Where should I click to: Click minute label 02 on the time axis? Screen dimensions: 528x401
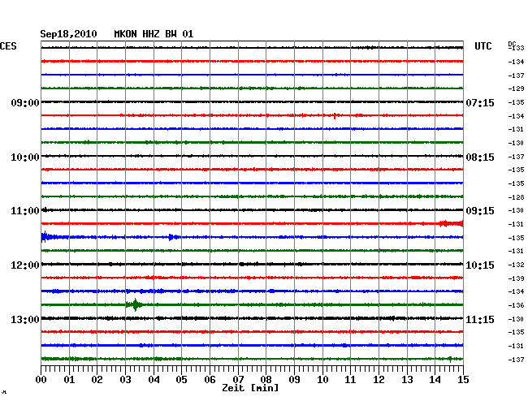(97, 379)
